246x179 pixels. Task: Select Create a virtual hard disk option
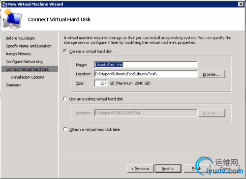point(65,51)
